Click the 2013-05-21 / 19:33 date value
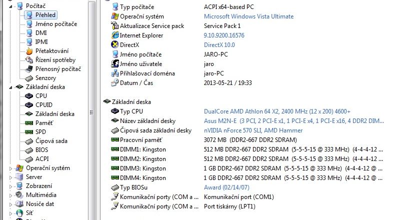 pyautogui.click(x=227, y=83)
